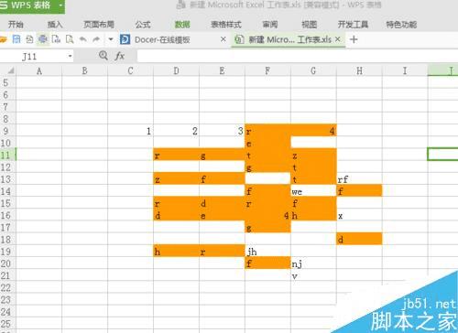The width and height of the screenshot is (458, 333).
Task: Click cell G20 containing nj
Action: (x=313, y=263)
